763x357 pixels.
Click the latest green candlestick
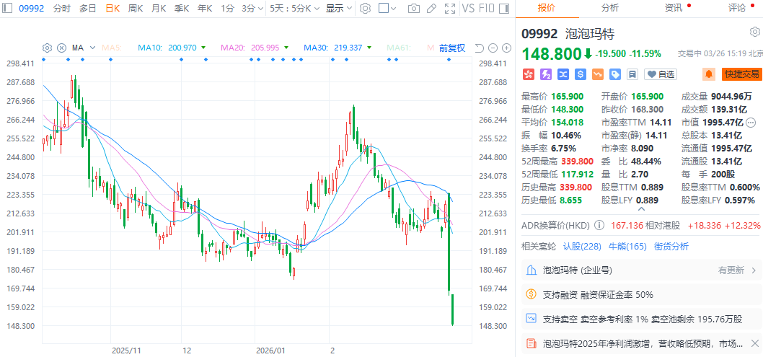pyautogui.click(x=453, y=310)
